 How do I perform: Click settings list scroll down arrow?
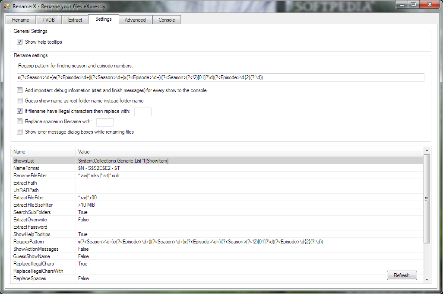pos(427,279)
